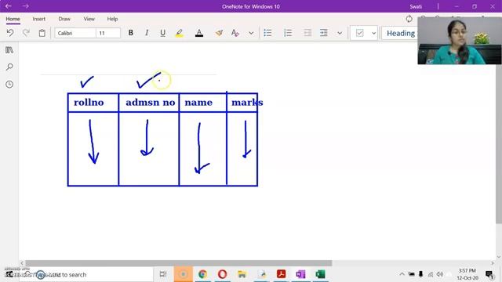The width and height of the screenshot is (502, 282).
Task: Click the Windows taskbar search box
Action: point(86,274)
